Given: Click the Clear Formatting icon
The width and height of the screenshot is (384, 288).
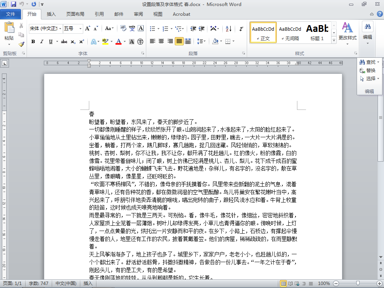Looking at the screenshot, I should [123, 28].
